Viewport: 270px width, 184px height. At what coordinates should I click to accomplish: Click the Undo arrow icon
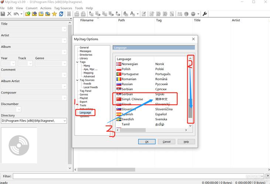(x=16, y=14)
